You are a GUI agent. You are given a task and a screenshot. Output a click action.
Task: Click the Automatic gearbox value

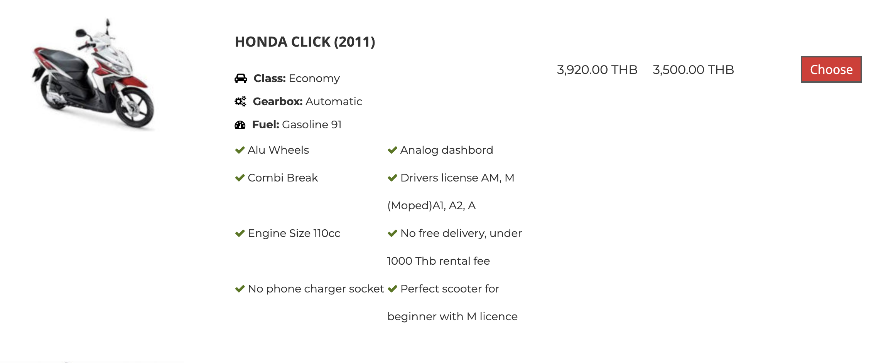334,101
